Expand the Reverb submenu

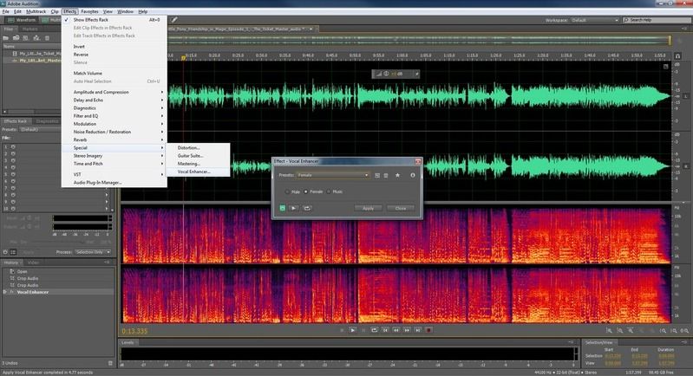pyautogui.click(x=114, y=139)
